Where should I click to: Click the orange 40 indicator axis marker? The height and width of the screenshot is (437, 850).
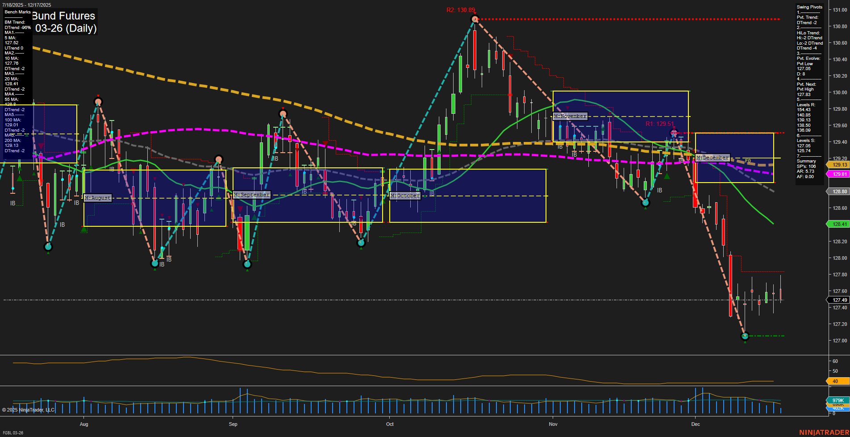[x=835, y=381]
